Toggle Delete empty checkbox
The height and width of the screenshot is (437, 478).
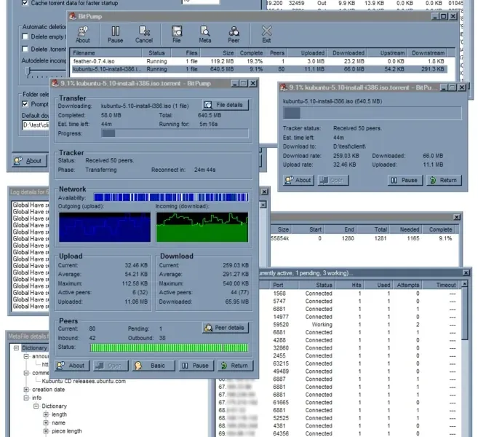pyautogui.click(x=25, y=36)
